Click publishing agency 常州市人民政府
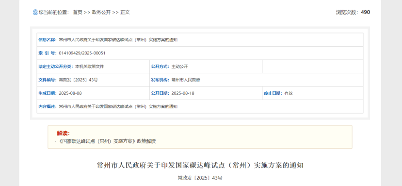 [186, 80]
